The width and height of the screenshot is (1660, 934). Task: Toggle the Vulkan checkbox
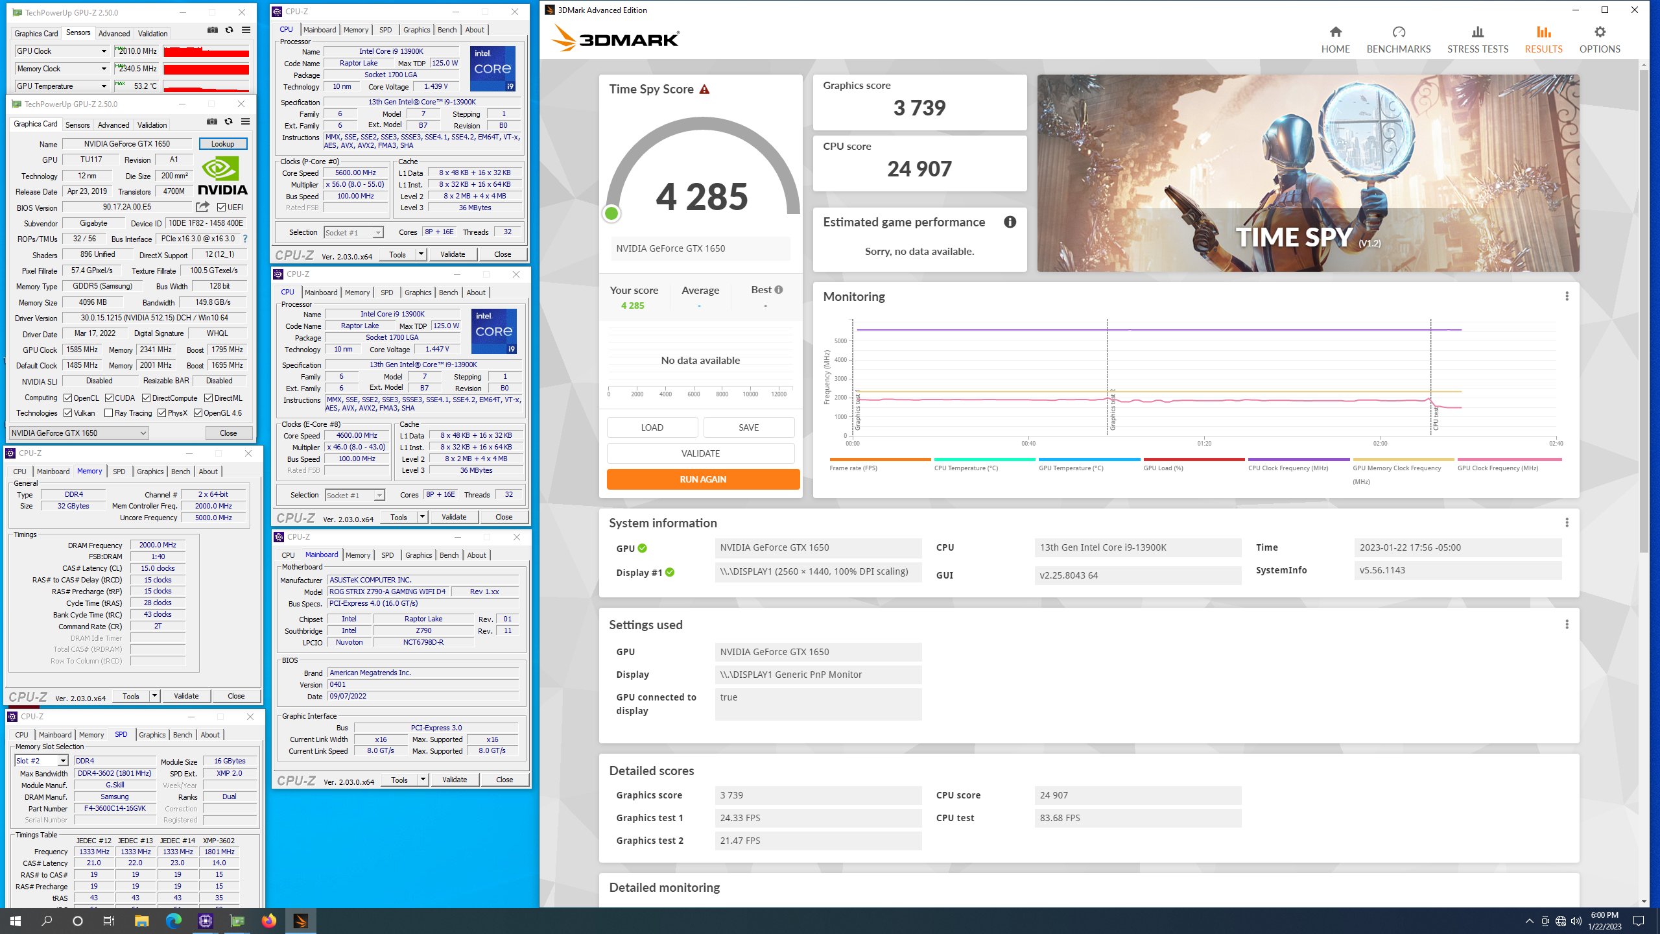(x=67, y=413)
